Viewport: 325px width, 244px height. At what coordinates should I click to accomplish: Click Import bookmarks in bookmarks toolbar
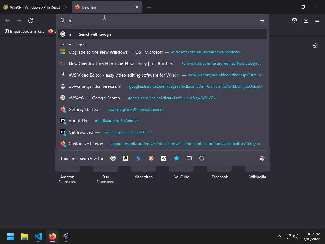(24, 31)
